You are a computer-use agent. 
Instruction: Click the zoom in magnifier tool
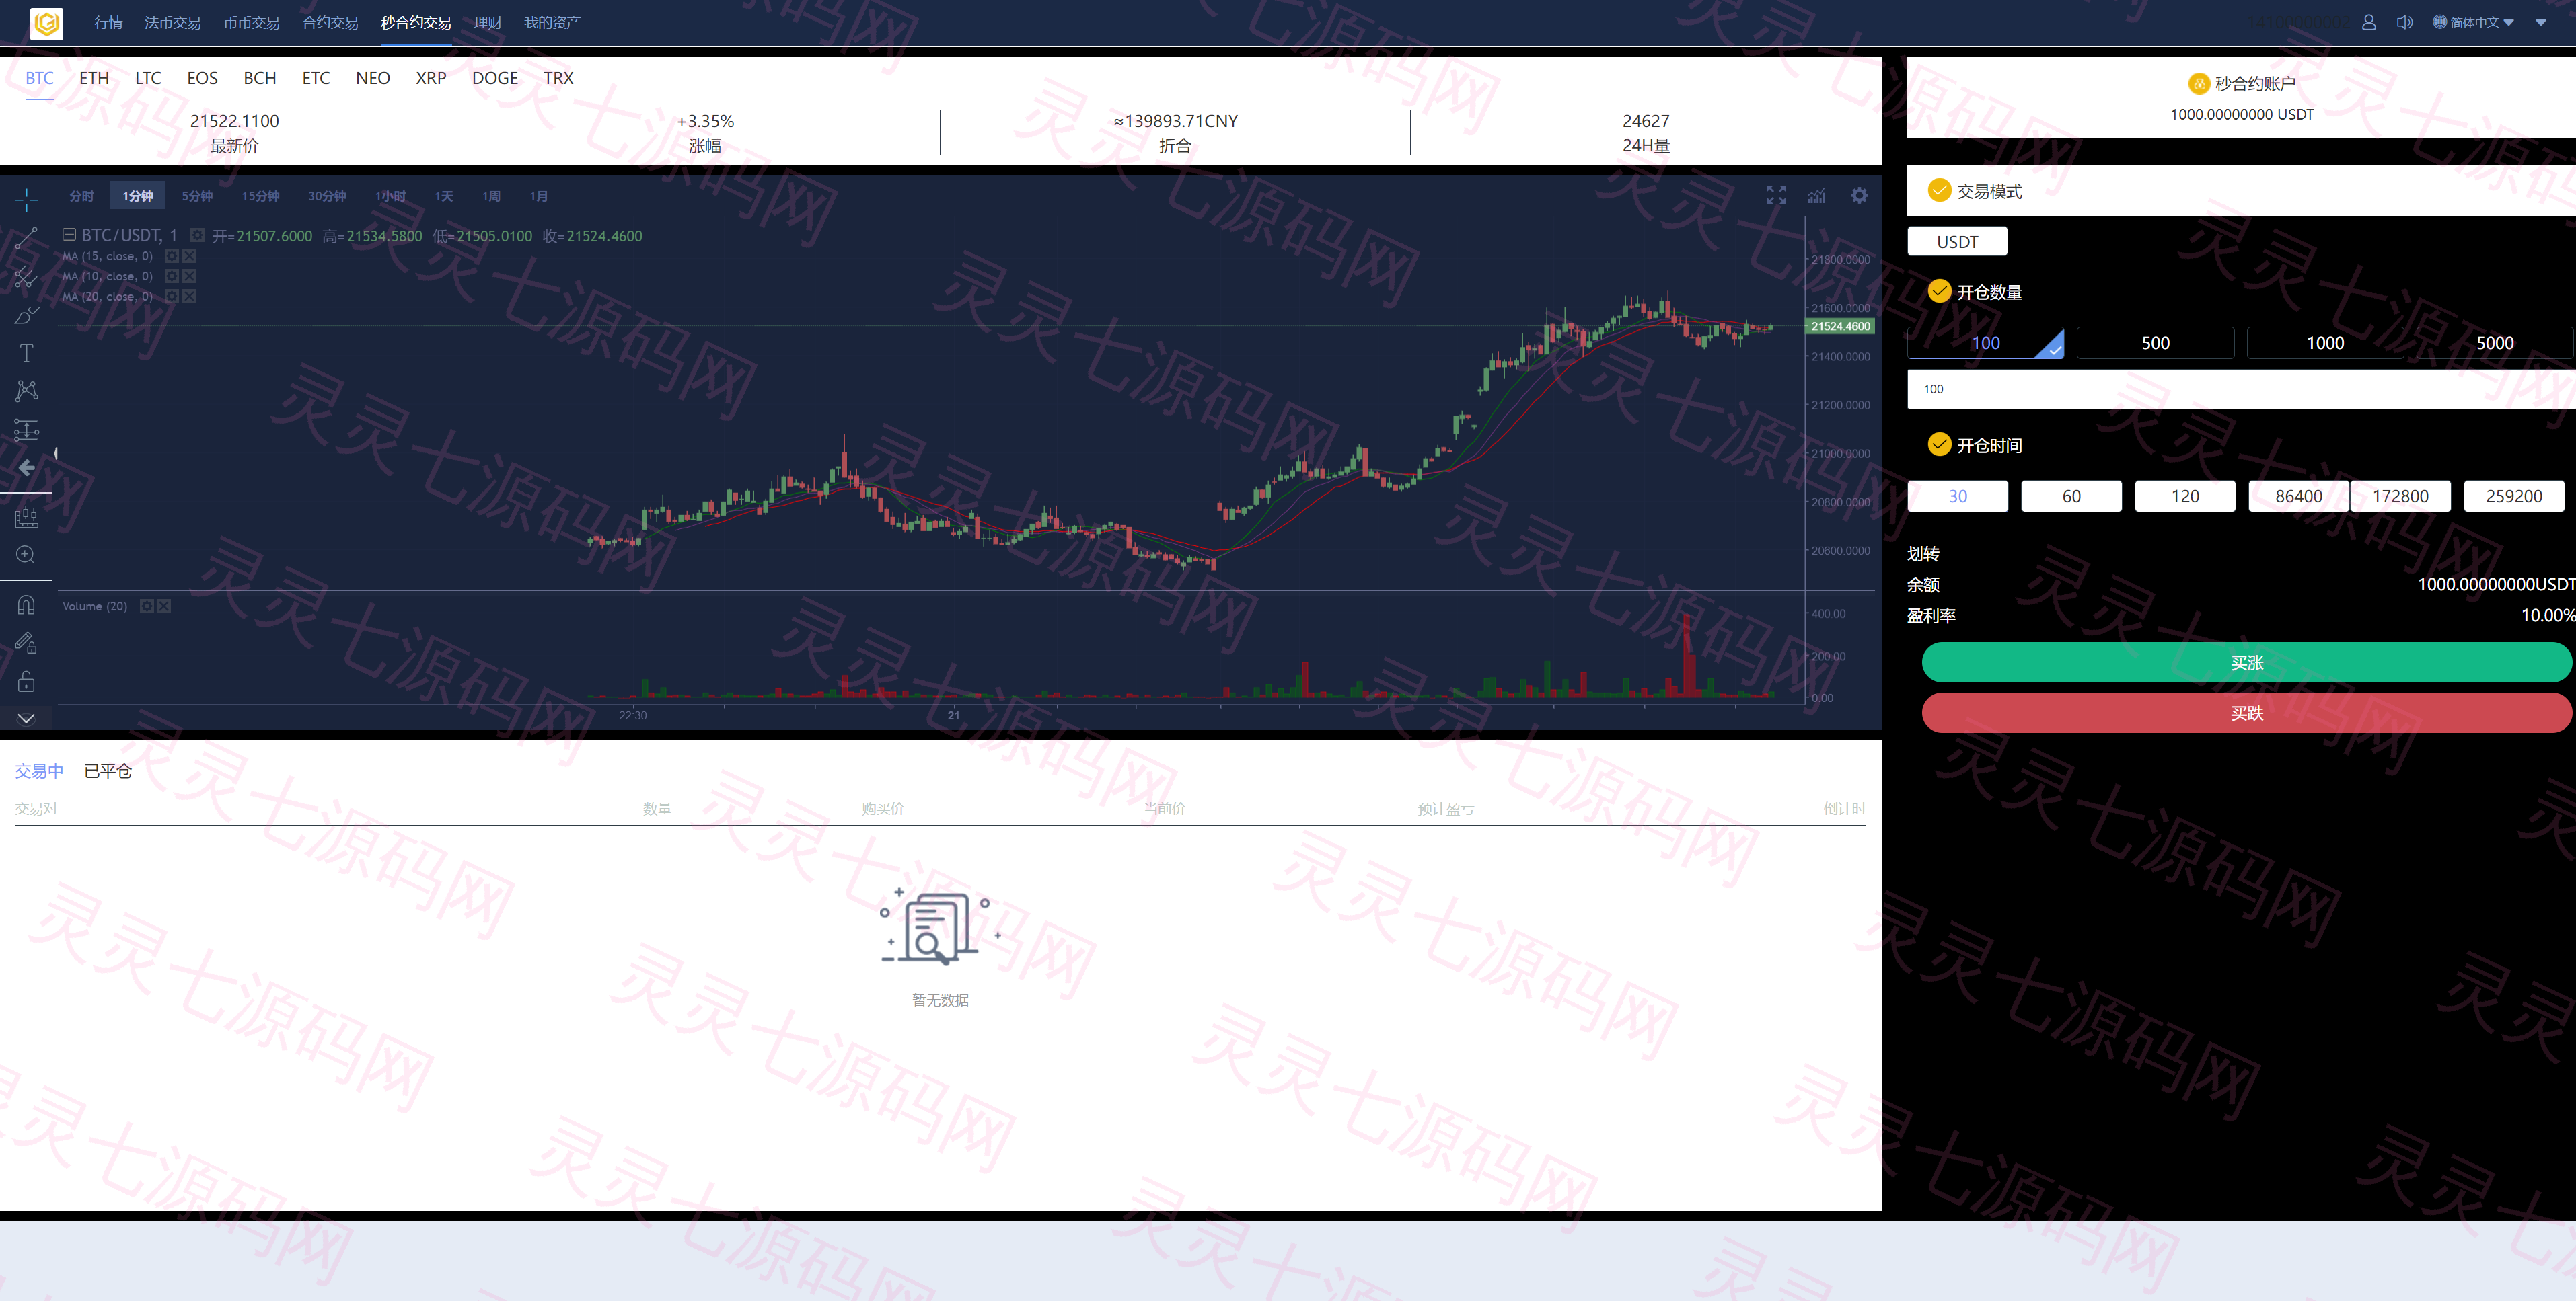[x=26, y=555]
